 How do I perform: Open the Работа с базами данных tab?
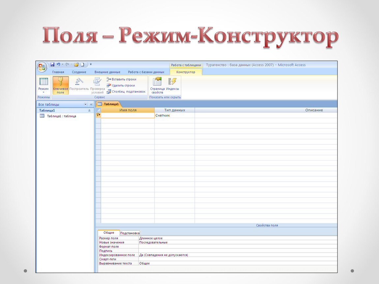tap(146, 72)
